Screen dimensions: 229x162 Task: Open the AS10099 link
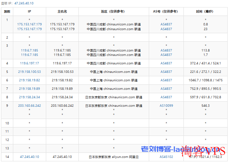[x=166, y=105]
